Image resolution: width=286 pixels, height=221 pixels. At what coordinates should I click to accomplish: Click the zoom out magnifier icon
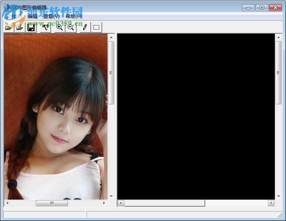70,28
